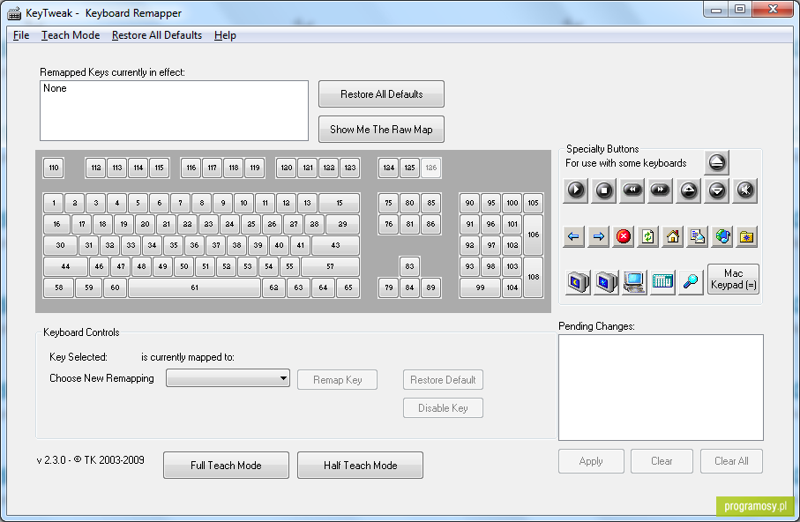This screenshot has height=522, width=800.
Task: Click inside the Remapped Keys list box
Action: [174, 111]
